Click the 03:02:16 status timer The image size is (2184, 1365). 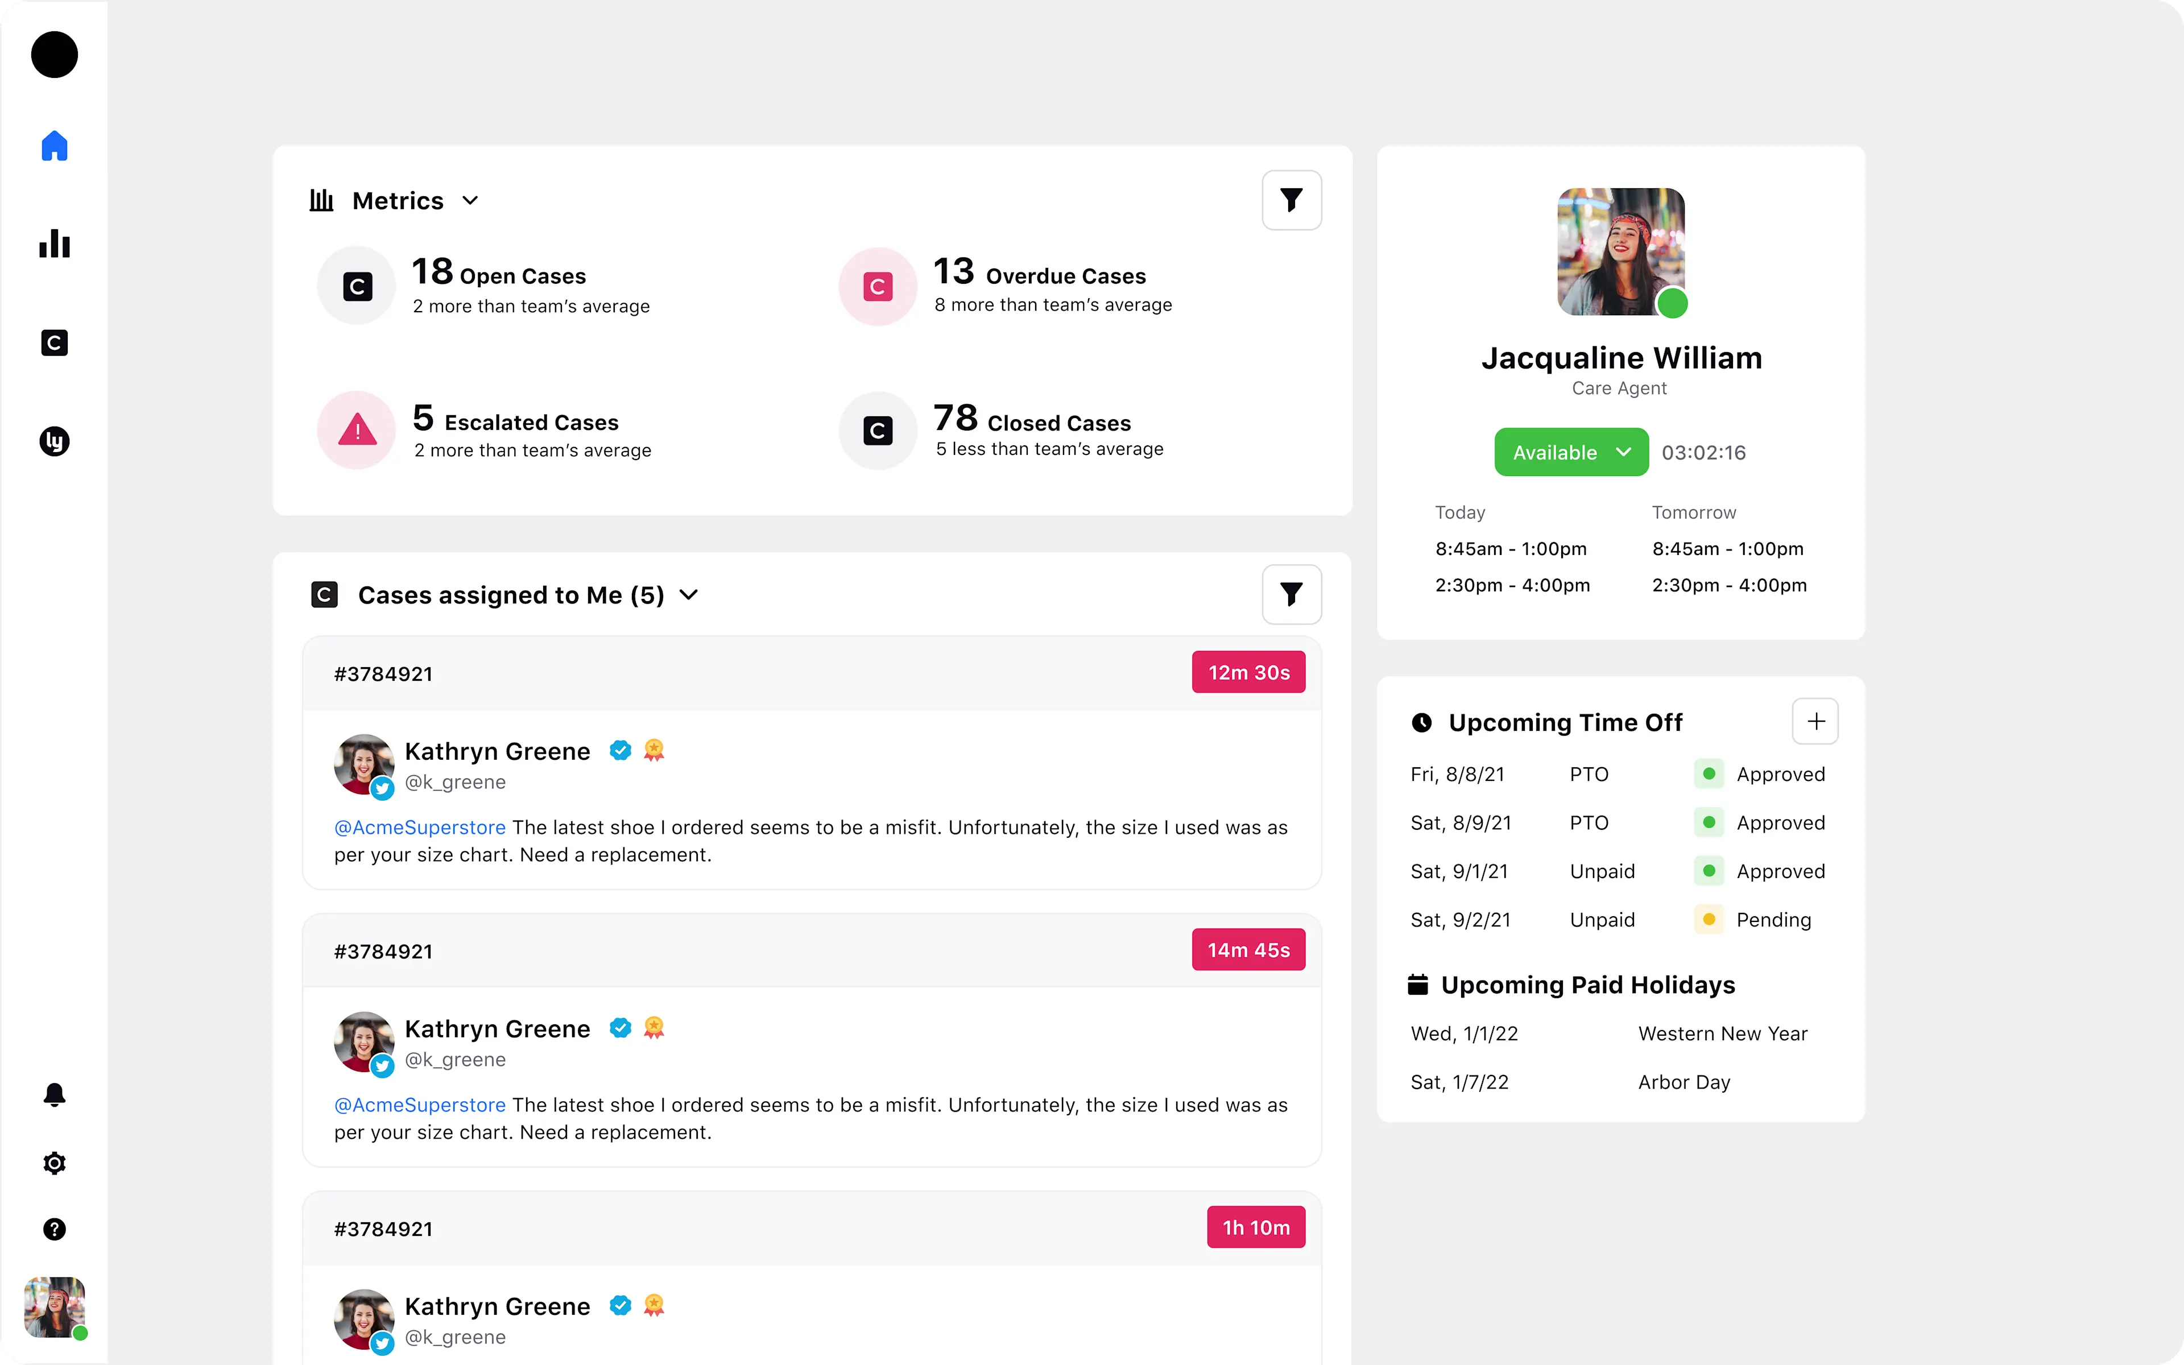[x=1703, y=452]
